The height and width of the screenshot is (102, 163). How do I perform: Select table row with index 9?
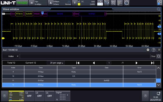click(79, 72)
